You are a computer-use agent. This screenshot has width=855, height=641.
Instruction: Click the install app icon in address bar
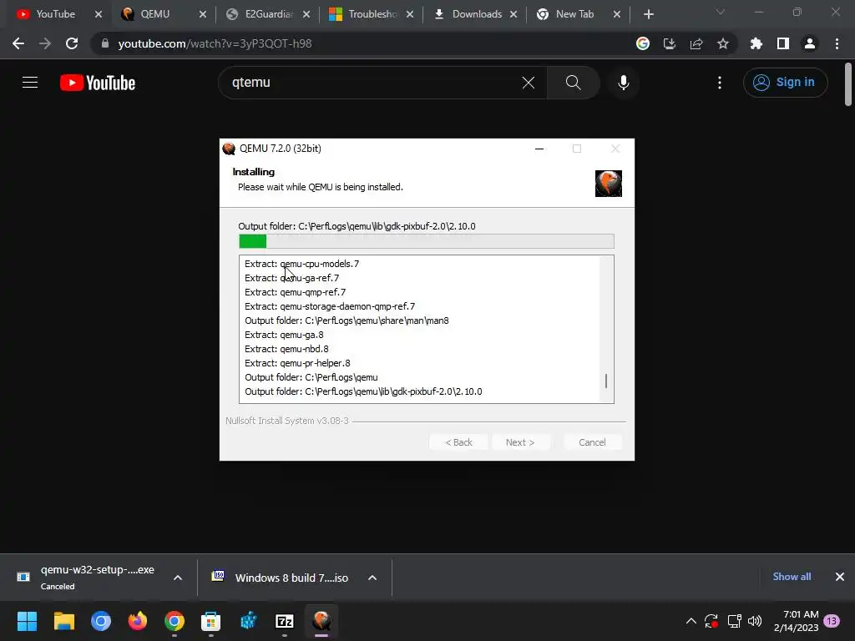670,43
